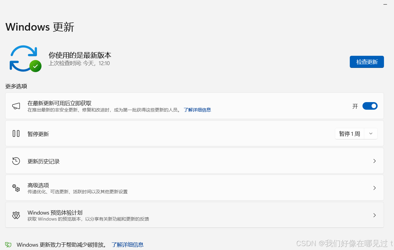Click the 高级选项 title text

[x=38, y=185]
